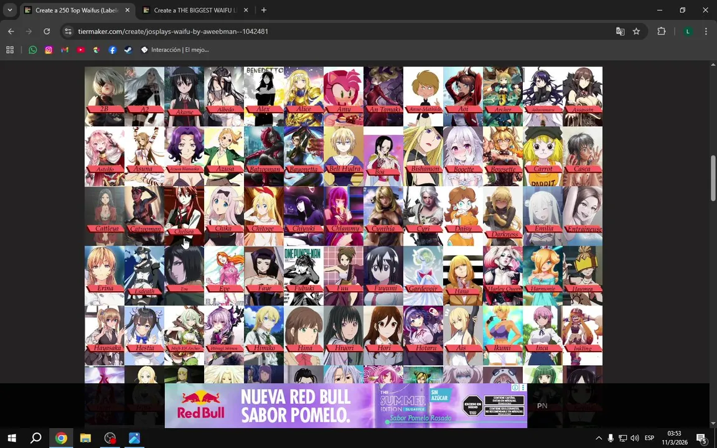Click the Chrome back arrow
Screen dimensions: 717x448
(11, 32)
